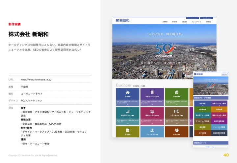Click the bold 運用 heading
The width and height of the screenshot is (237, 163).
pos(23,139)
